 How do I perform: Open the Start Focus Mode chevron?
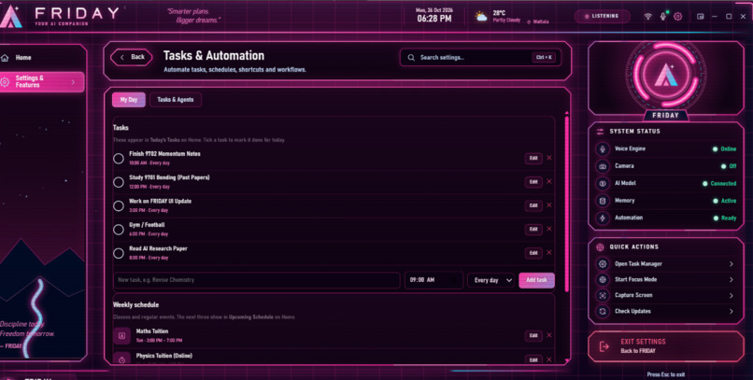pos(731,280)
